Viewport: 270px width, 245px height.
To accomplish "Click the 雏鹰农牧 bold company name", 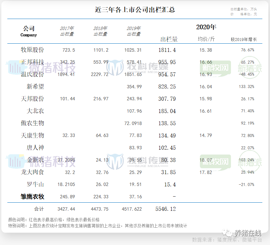I will click(x=32, y=197).
